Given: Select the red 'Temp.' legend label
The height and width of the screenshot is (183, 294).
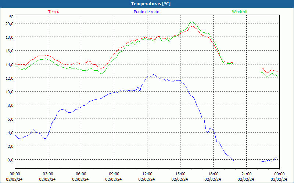Looking at the screenshot, I should [x=54, y=12].
